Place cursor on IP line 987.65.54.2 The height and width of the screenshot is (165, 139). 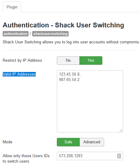(69, 80)
